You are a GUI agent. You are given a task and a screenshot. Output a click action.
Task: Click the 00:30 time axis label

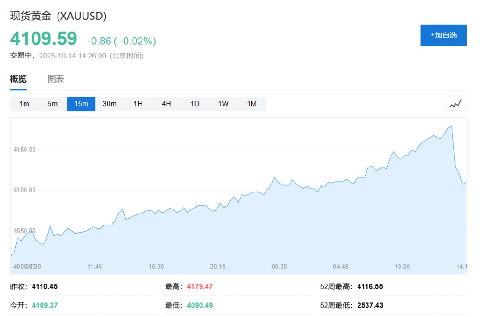279,267
